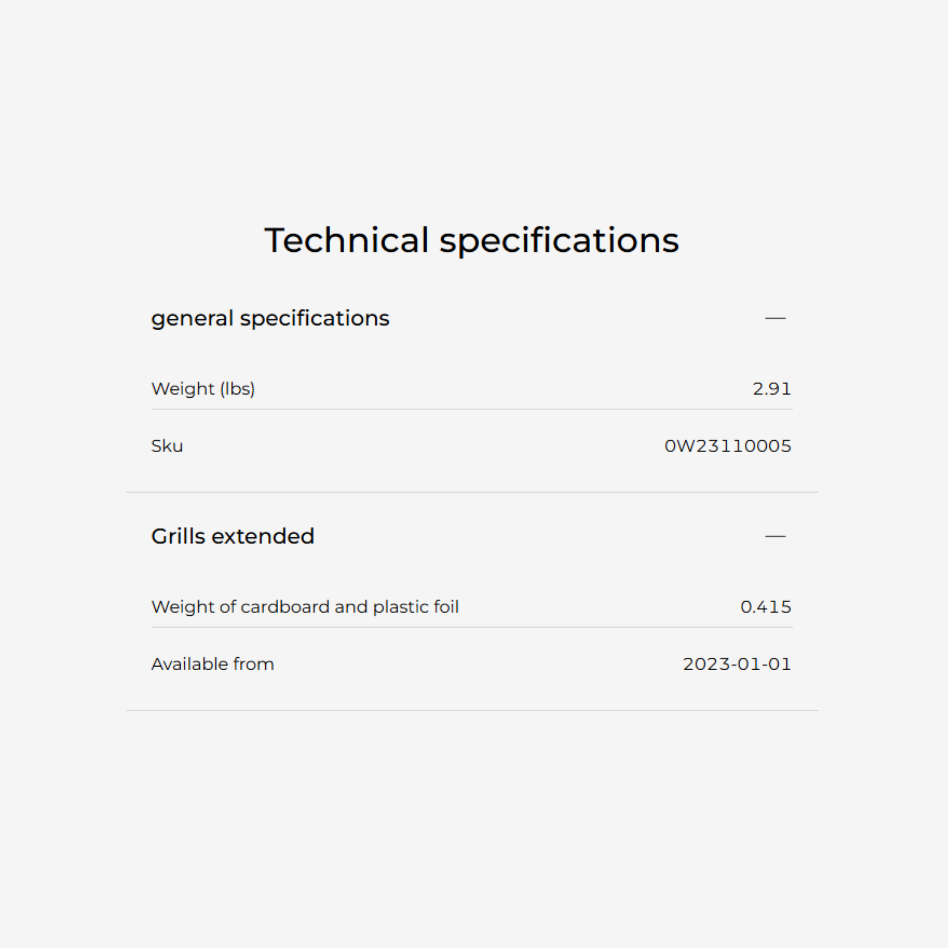Click the Grills extended section header
Viewport: 948px width, 948px height.
point(232,536)
